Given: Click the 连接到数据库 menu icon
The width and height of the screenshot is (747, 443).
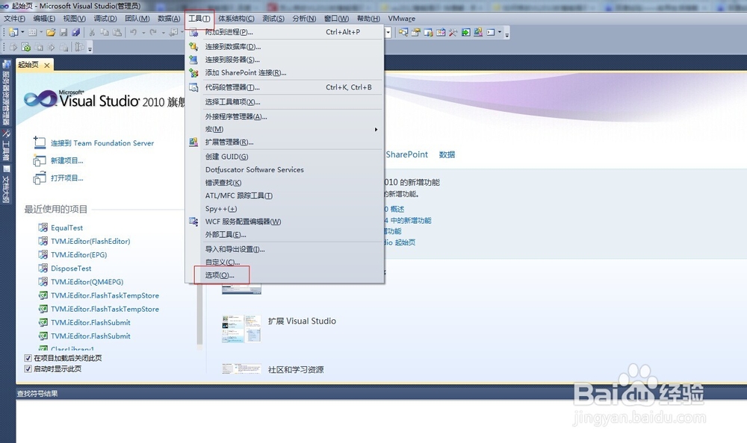Looking at the screenshot, I should coord(193,47).
